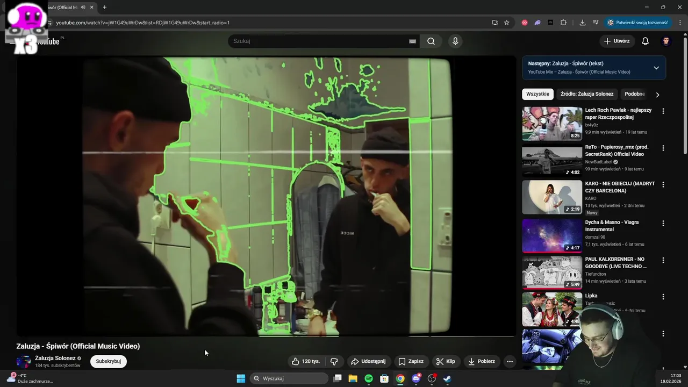Open Chrome media controls icon

point(596,23)
